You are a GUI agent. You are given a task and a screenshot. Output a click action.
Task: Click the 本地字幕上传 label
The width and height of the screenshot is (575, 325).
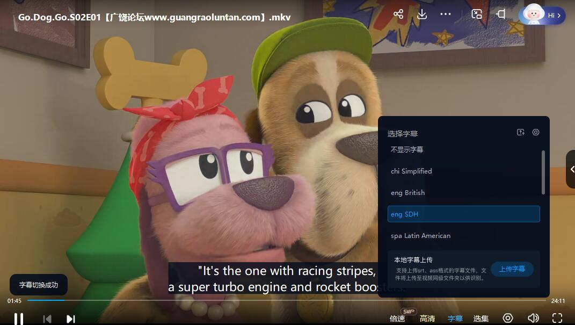tap(413, 259)
